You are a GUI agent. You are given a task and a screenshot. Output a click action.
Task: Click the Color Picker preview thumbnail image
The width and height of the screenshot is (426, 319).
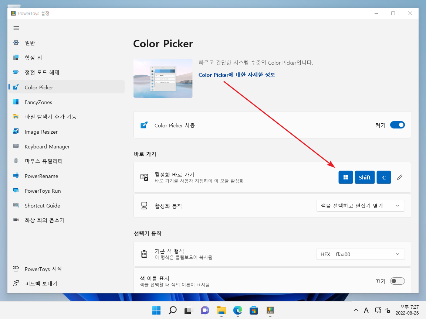tap(163, 78)
